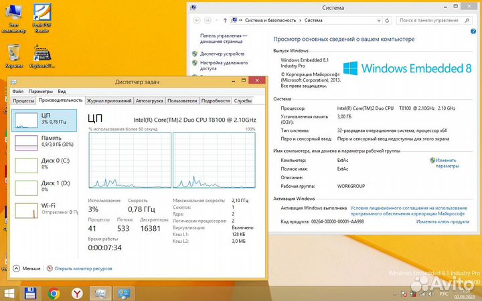The height and width of the screenshot is (301, 482).
Task: Click Открыть монитор ресурсов link
Action: pos(83,268)
